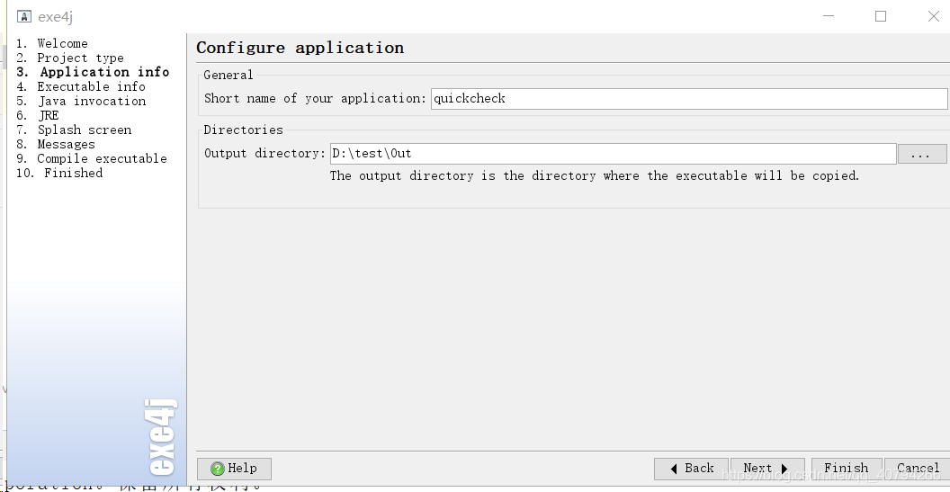
Task: Click the 'Configure application' heading
Action: tap(300, 48)
